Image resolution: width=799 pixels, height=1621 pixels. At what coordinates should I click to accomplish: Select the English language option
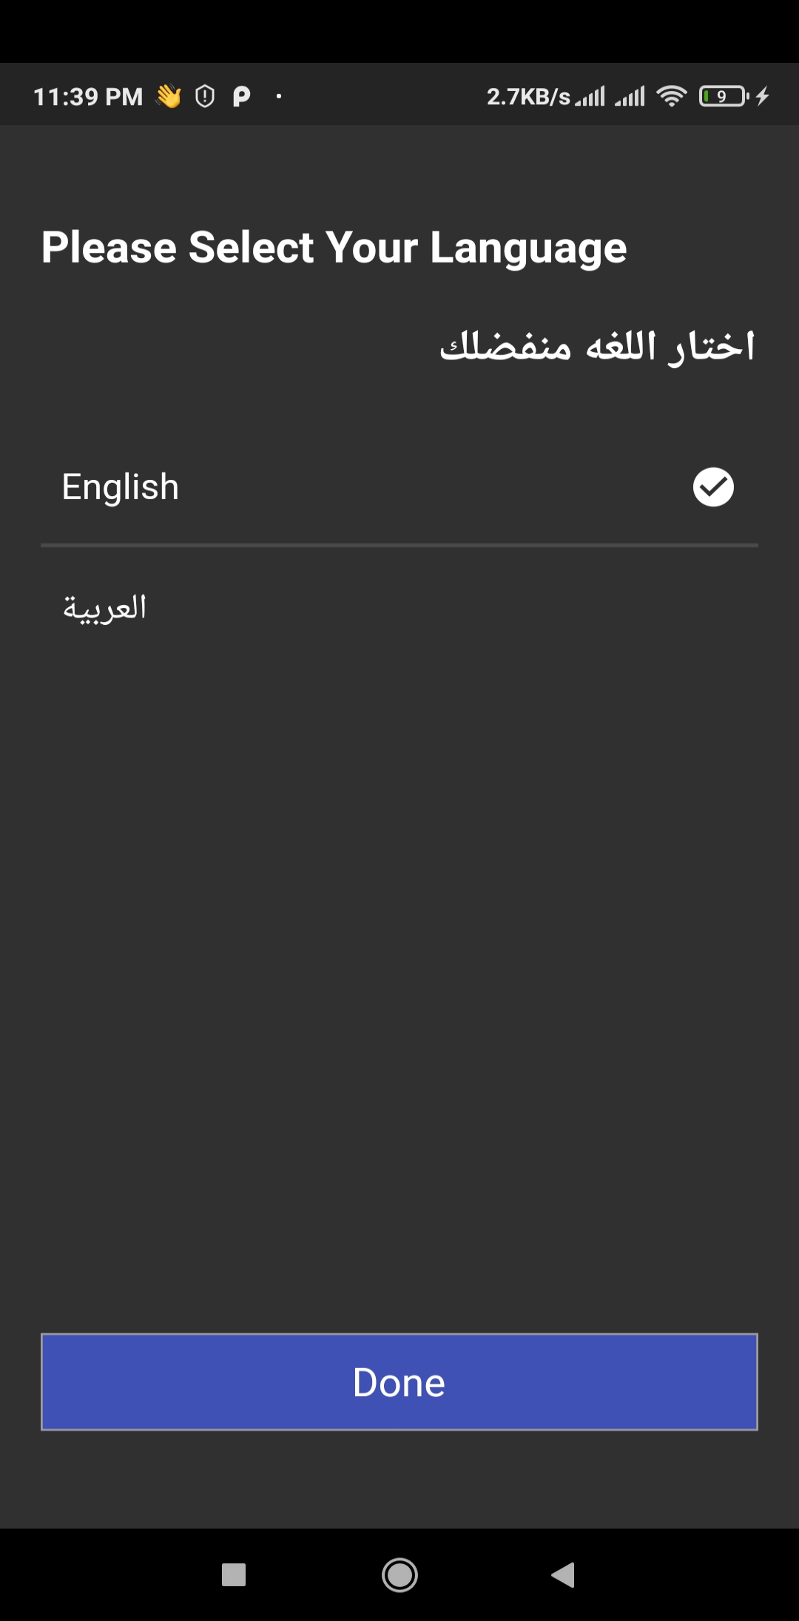click(x=119, y=486)
